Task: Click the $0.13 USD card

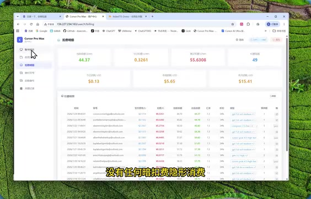Action: point(94,78)
